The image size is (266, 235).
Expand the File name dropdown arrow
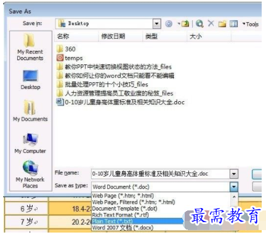tap(234, 174)
